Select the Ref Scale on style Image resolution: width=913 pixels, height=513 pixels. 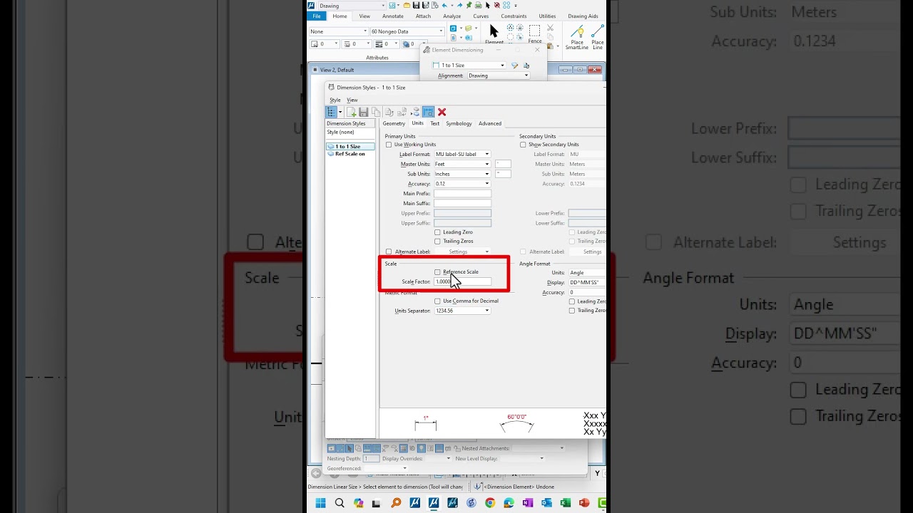(350, 154)
